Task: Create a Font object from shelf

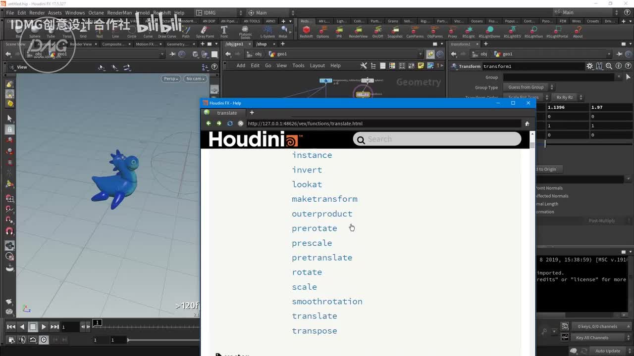Action: point(224,32)
